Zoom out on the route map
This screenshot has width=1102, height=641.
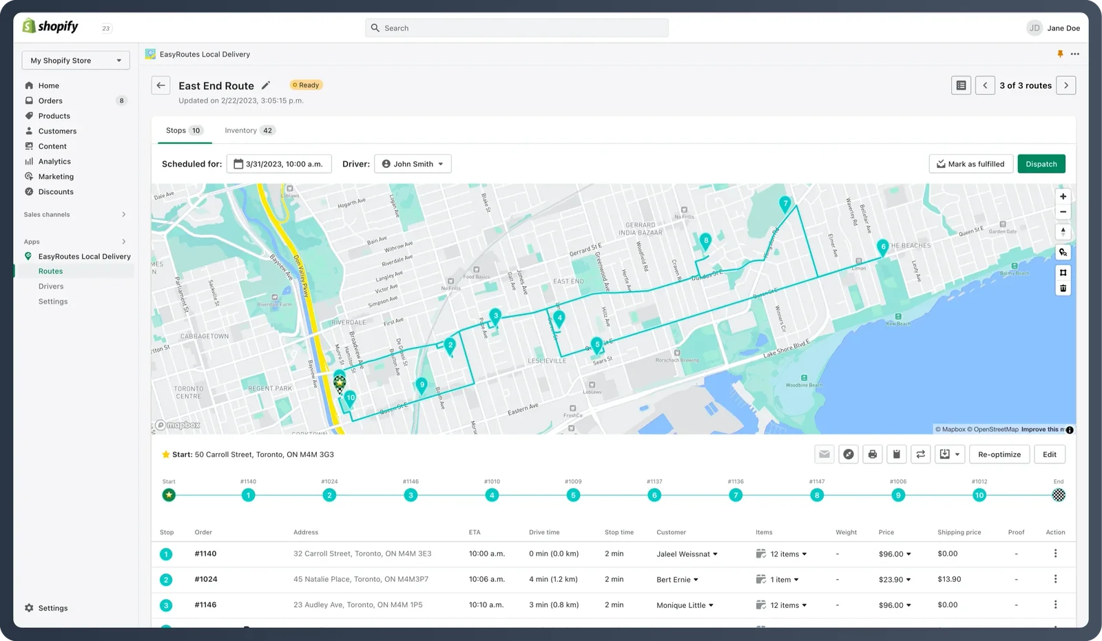[1063, 212]
